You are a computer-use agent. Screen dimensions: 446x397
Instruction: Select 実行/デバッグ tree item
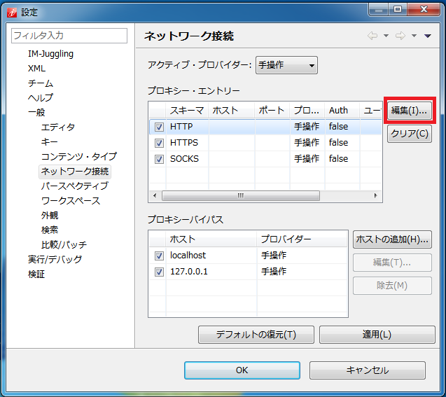pos(55,259)
